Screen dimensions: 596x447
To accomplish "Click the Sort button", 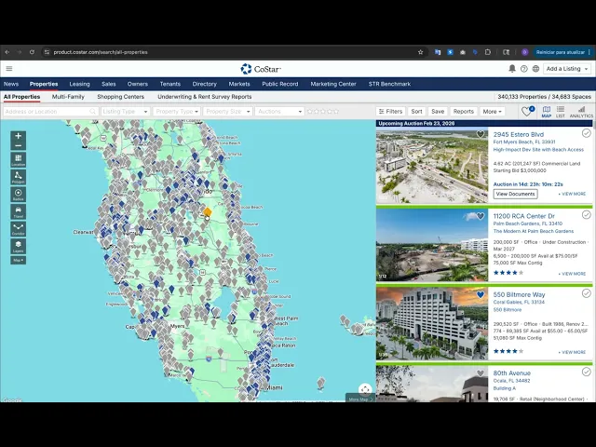I will point(416,112).
